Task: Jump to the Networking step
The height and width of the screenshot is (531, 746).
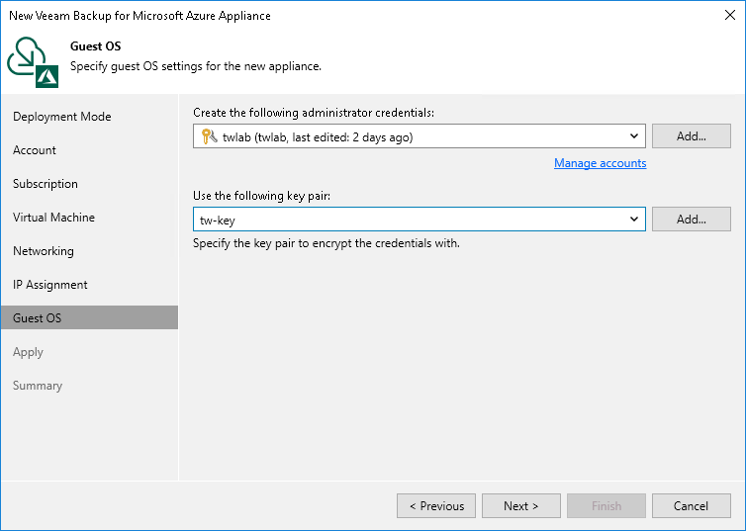Action: tap(44, 251)
